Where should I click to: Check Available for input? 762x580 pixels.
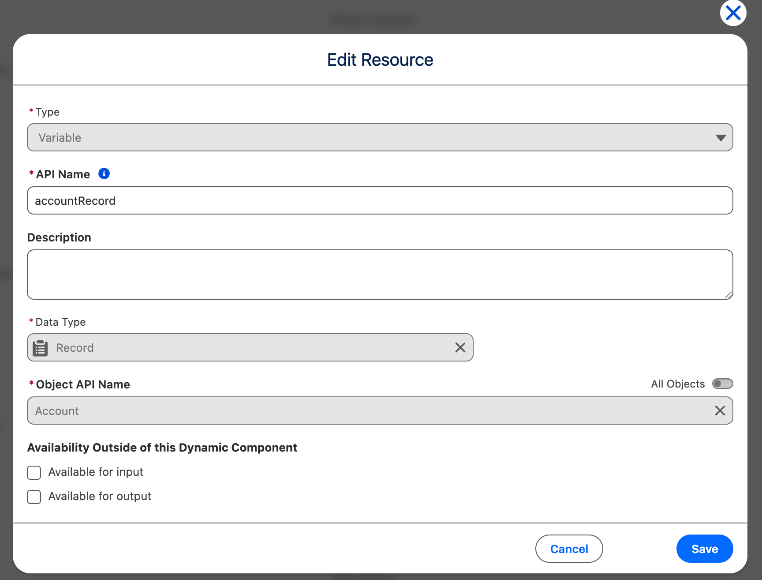[34, 472]
